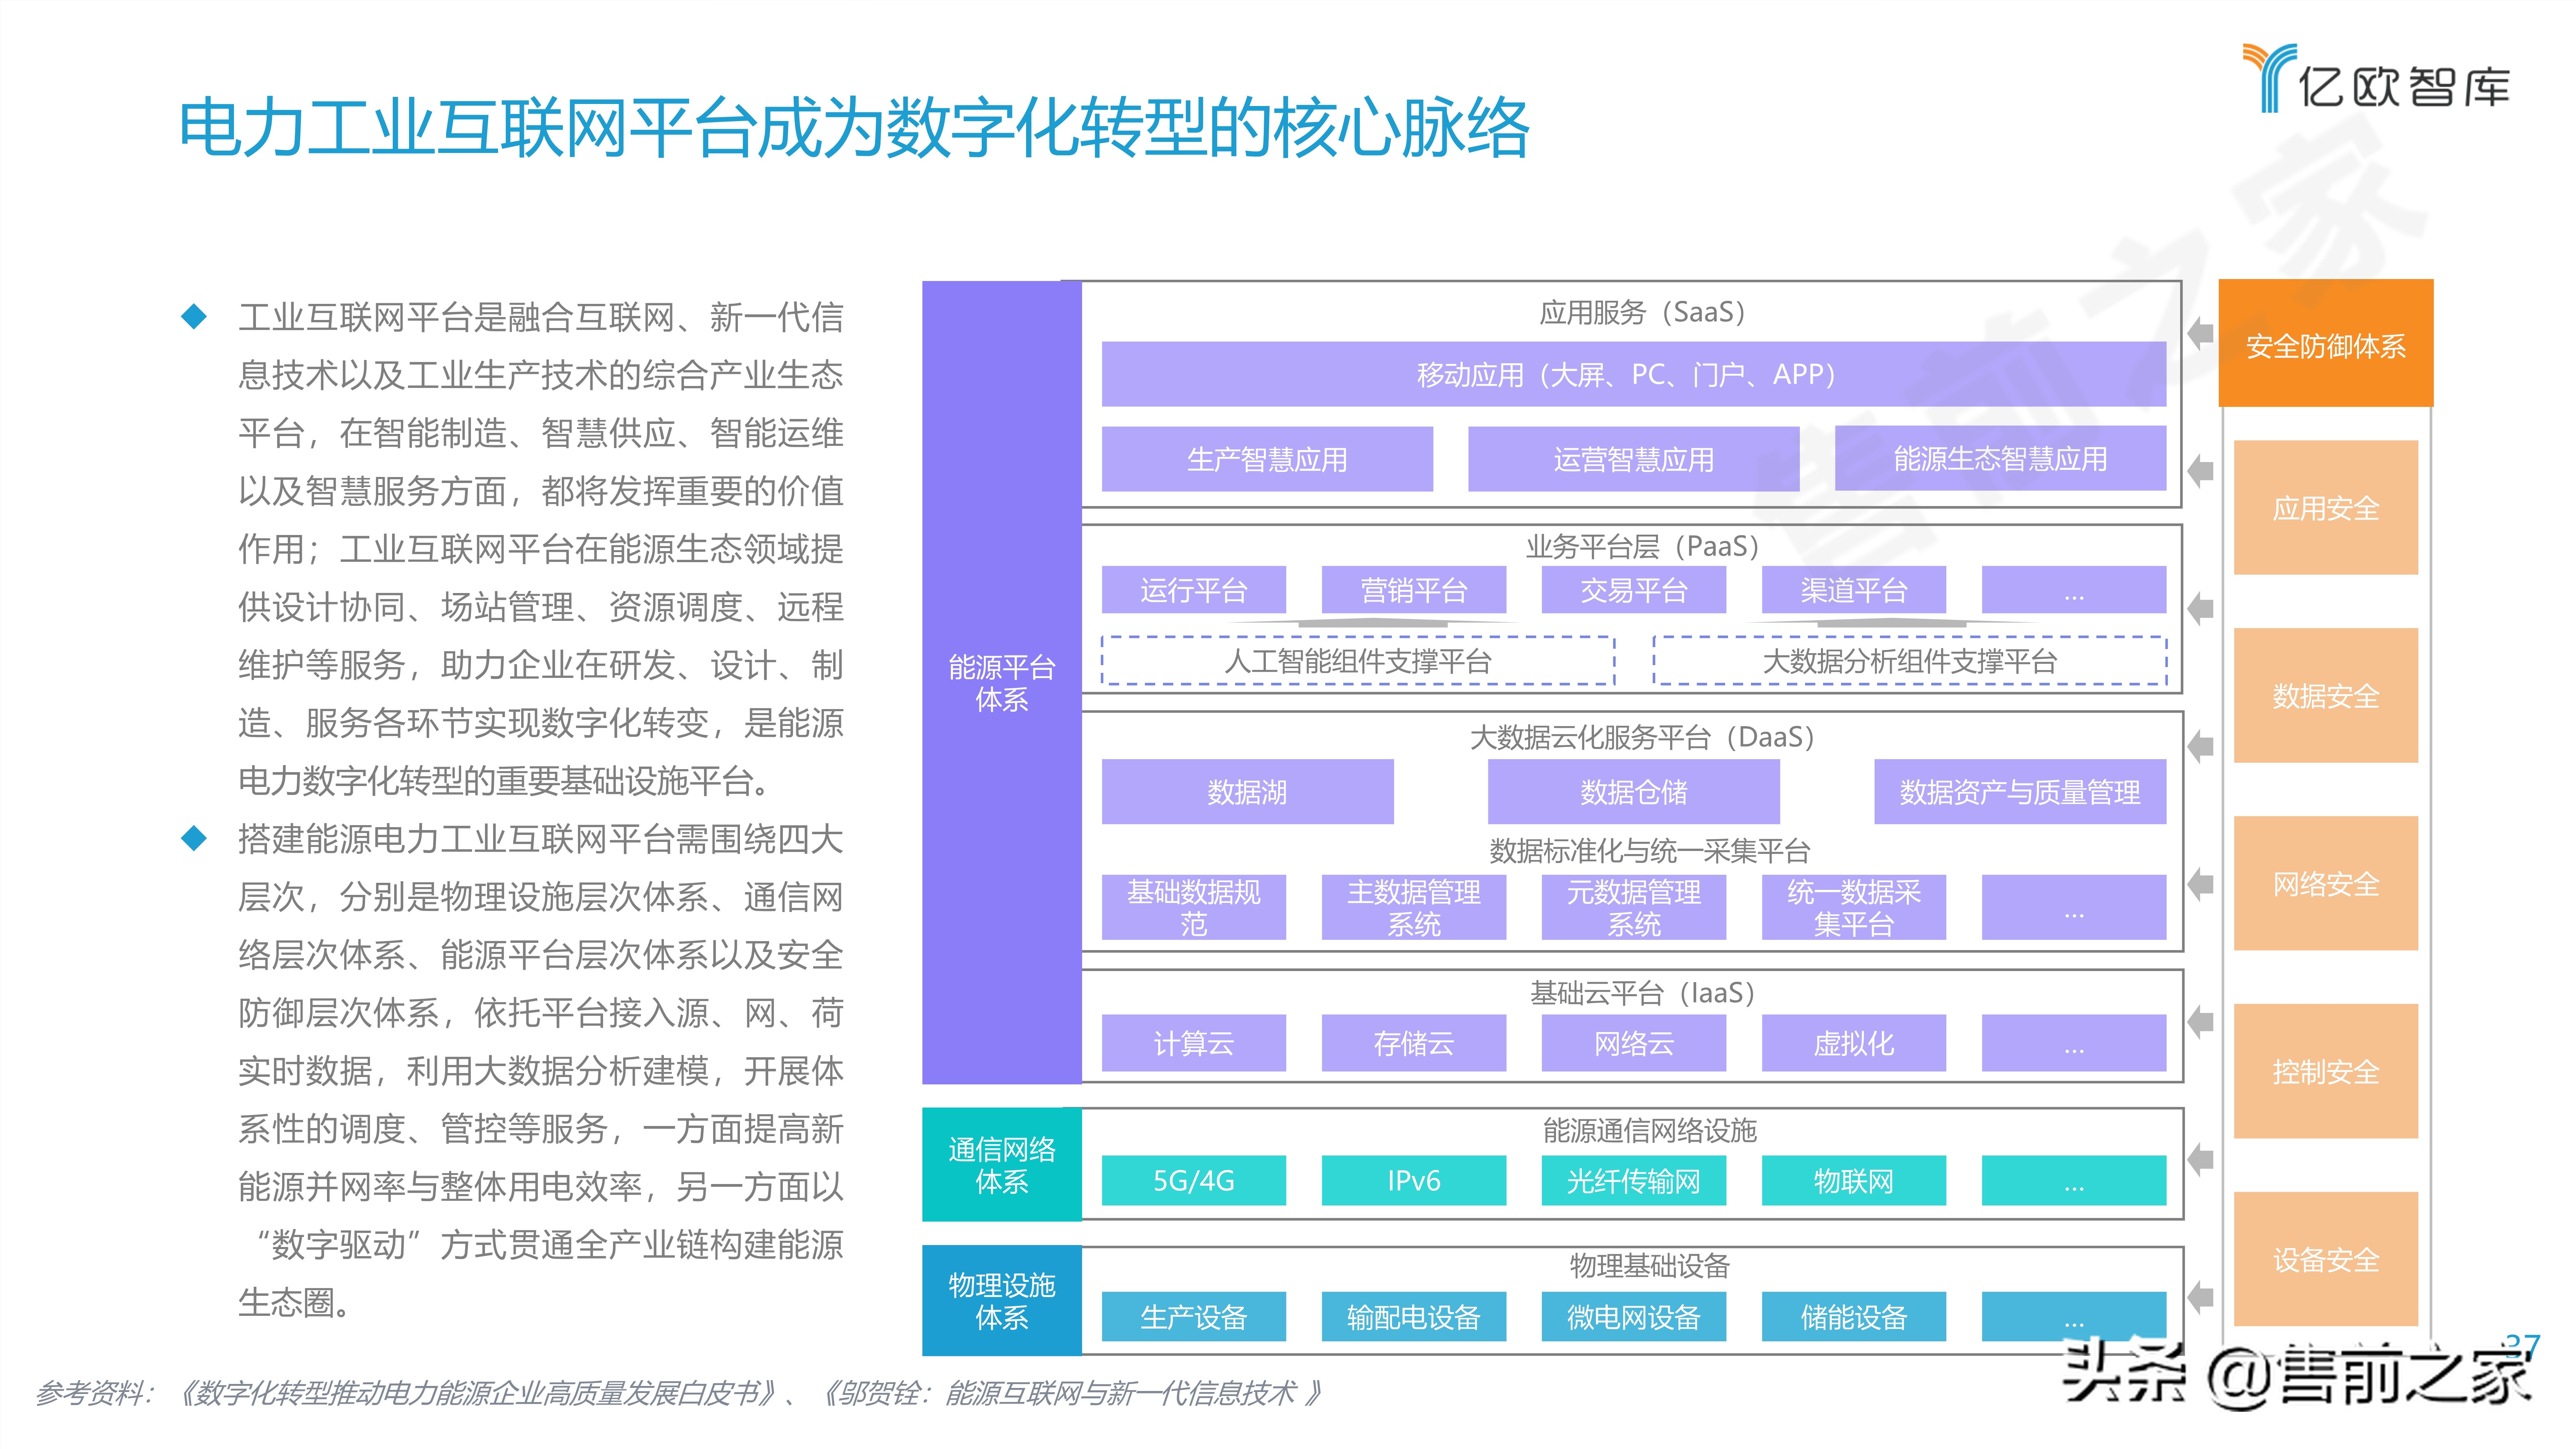
Task: Click the second blue diamond bullet
Action: [x=194, y=838]
